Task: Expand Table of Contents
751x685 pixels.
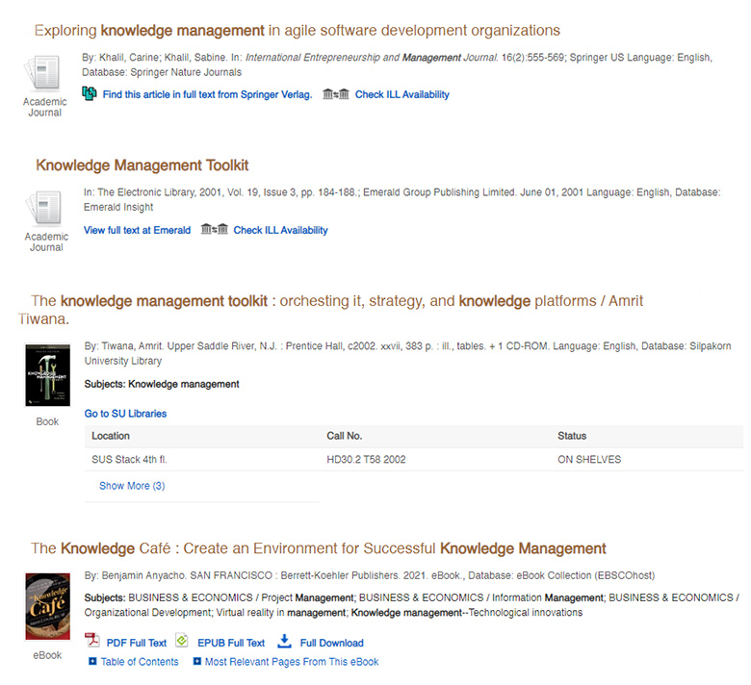Action: (x=140, y=662)
